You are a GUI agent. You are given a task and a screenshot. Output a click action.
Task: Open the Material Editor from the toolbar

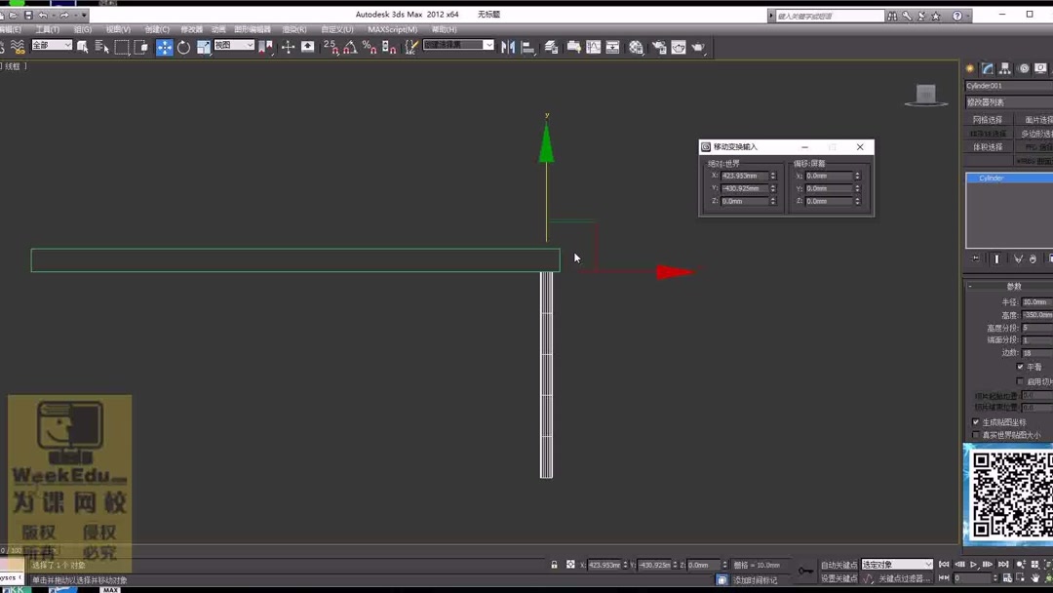coord(635,46)
